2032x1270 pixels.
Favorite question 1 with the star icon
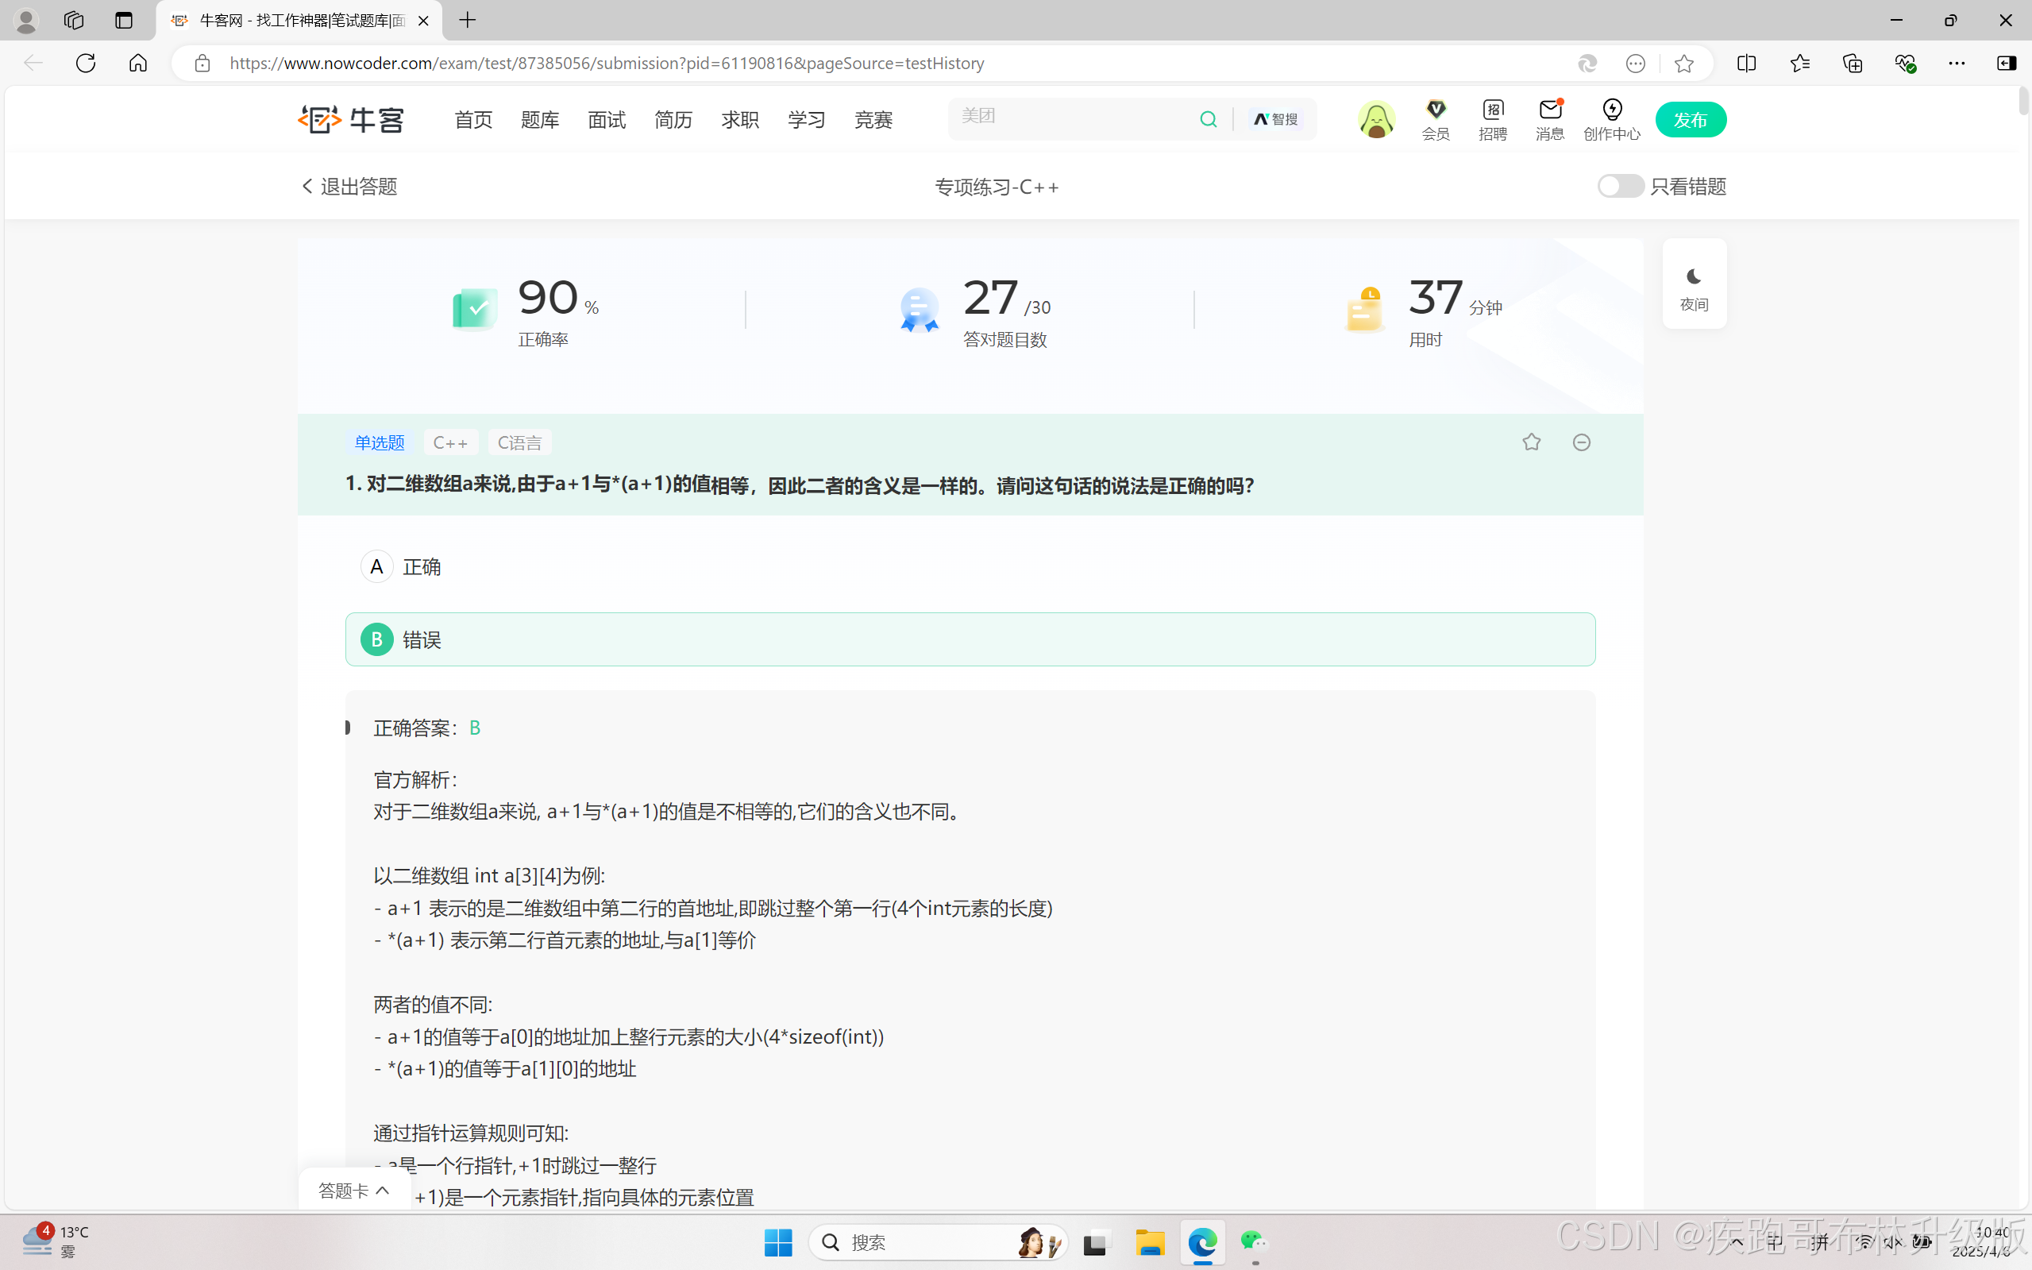[1531, 442]
